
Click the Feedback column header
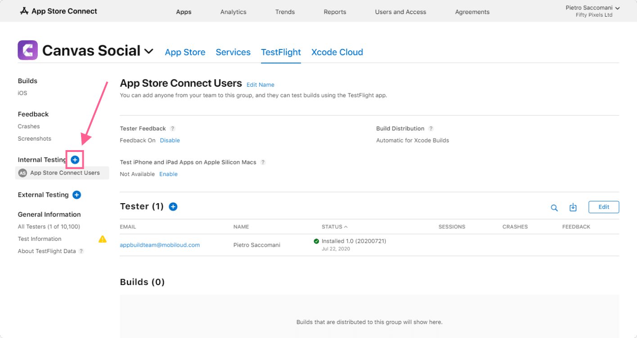(576, 227)
